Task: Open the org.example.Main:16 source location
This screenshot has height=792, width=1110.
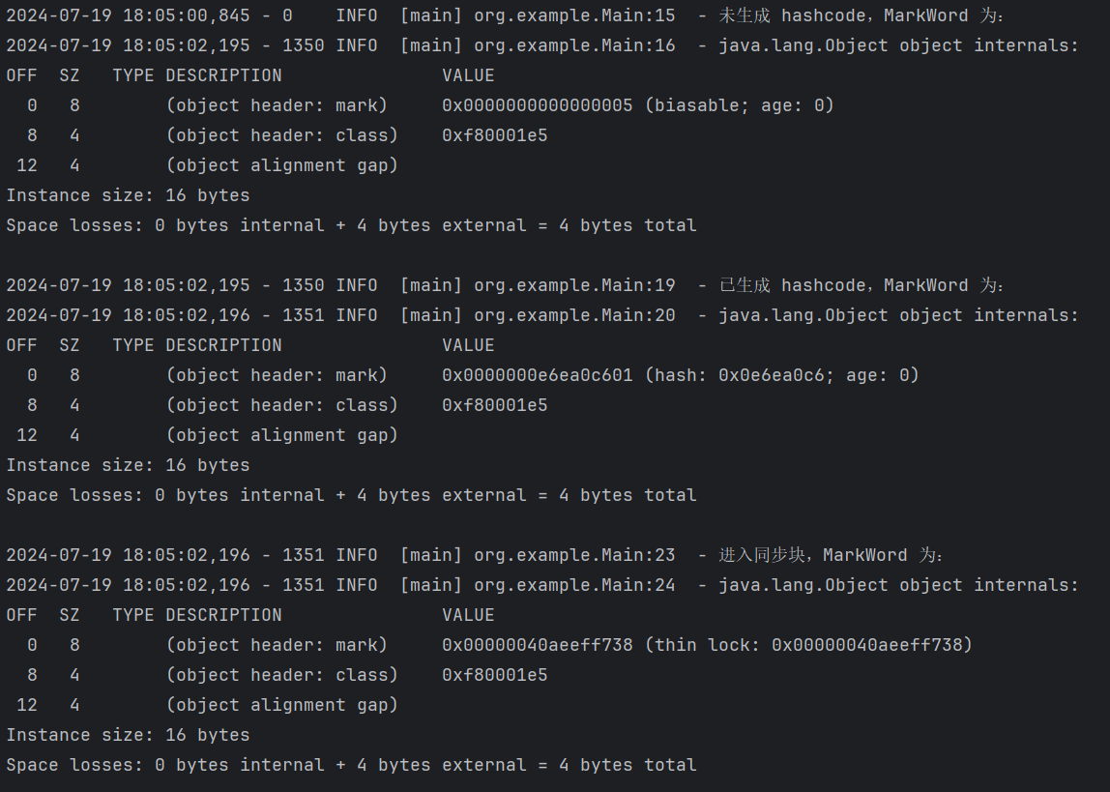Action: click(x=574, y=45)
